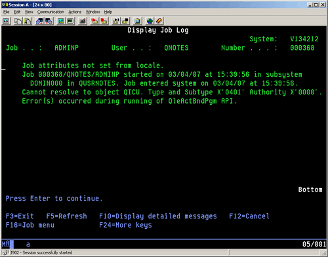Open the Help Index toolbar icon
328x257 pixels.
coord(159,21)
